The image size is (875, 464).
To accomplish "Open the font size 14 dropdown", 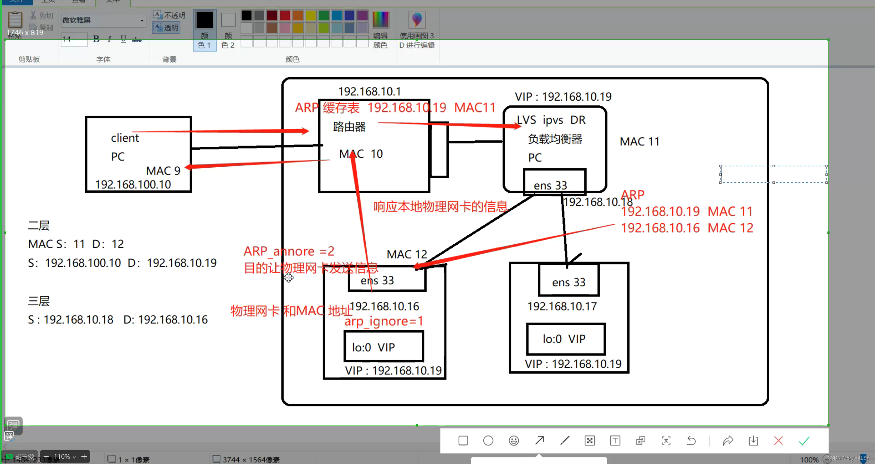I will click(83, 39).
